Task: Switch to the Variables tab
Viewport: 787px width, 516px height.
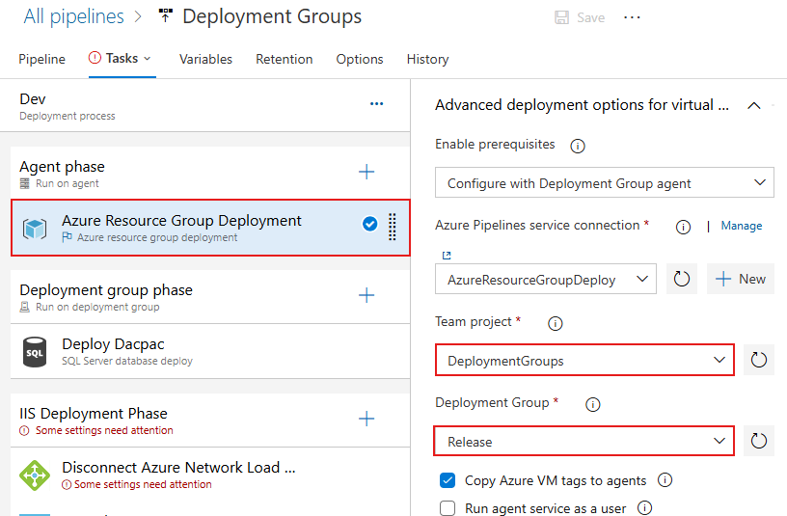Action: (x=205, y=59)
